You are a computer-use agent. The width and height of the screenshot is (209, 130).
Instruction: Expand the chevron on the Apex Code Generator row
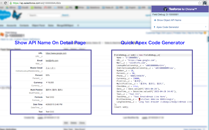[206, 27]
